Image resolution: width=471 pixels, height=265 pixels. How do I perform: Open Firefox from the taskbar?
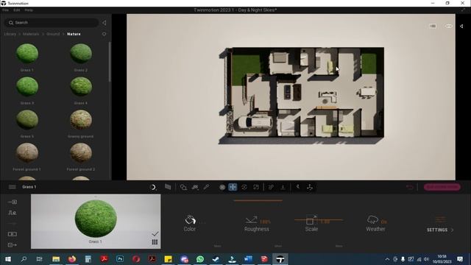pos(72,259)
